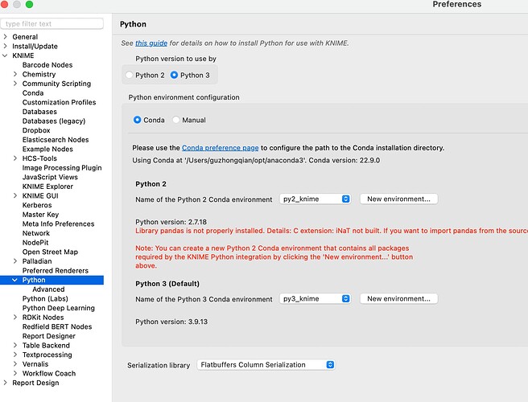Expand the Report Design node
Screen dimensions: 528x402
tap(6, 383)
